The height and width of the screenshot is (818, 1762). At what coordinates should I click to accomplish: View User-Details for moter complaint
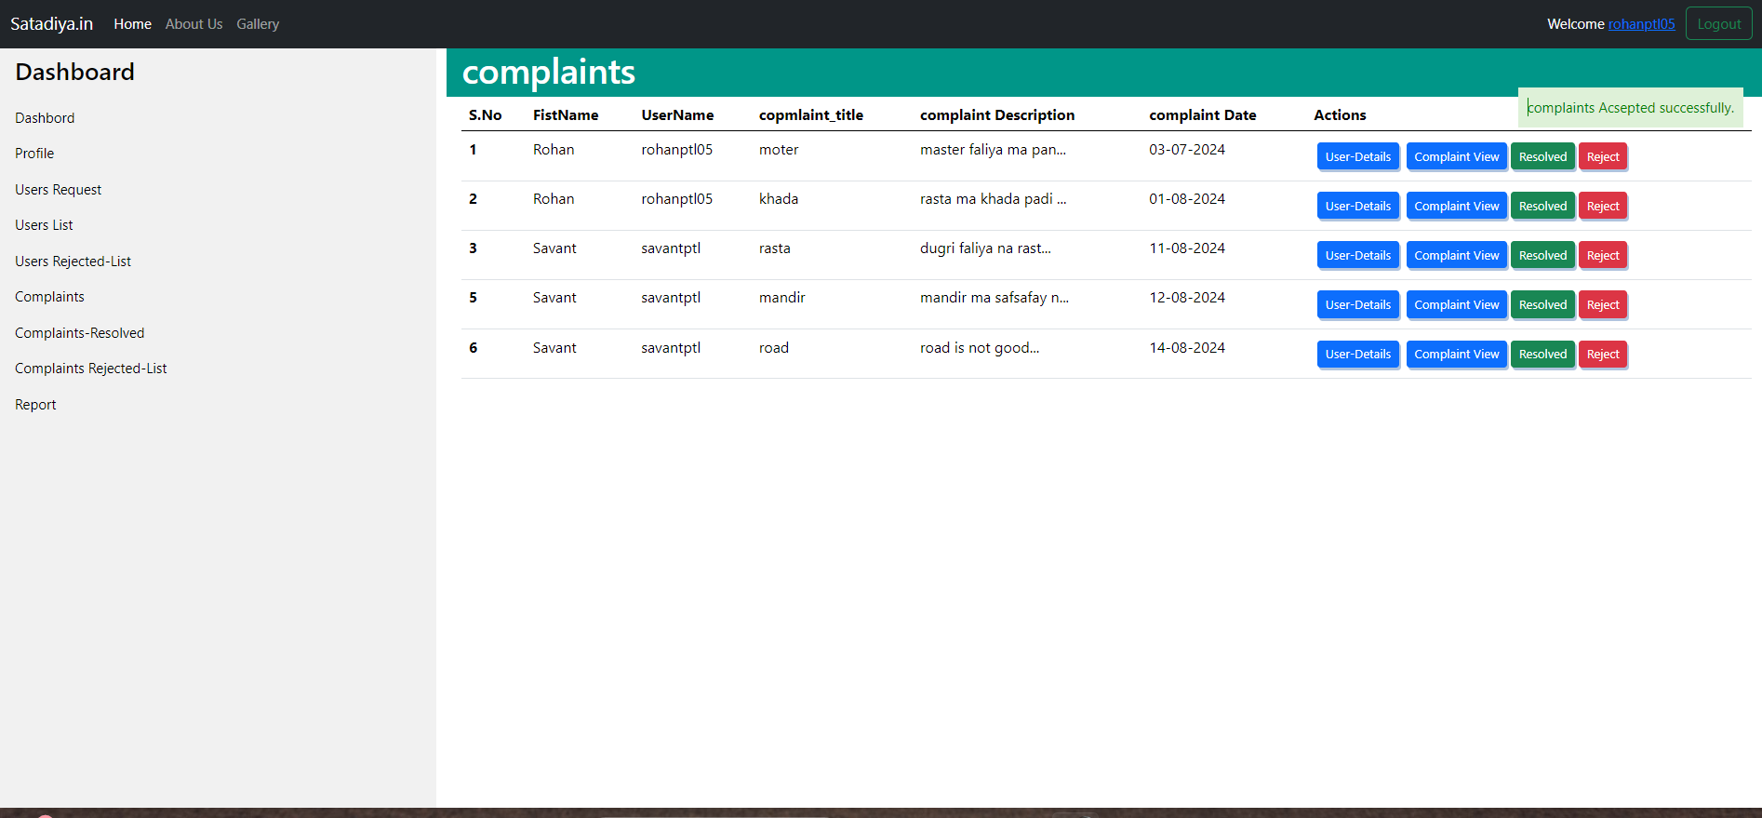point(1357,157)
